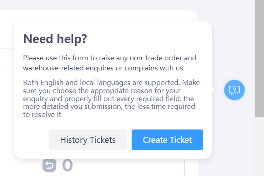
Task: Click the small pointer arrow of the help popup
Action: 213,90
